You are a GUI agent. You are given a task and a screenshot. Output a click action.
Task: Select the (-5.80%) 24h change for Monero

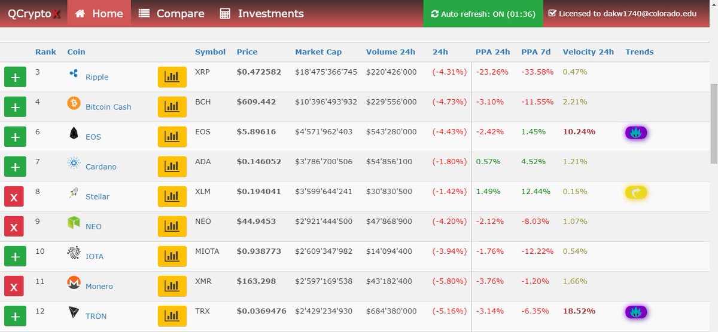coord(449,281)
